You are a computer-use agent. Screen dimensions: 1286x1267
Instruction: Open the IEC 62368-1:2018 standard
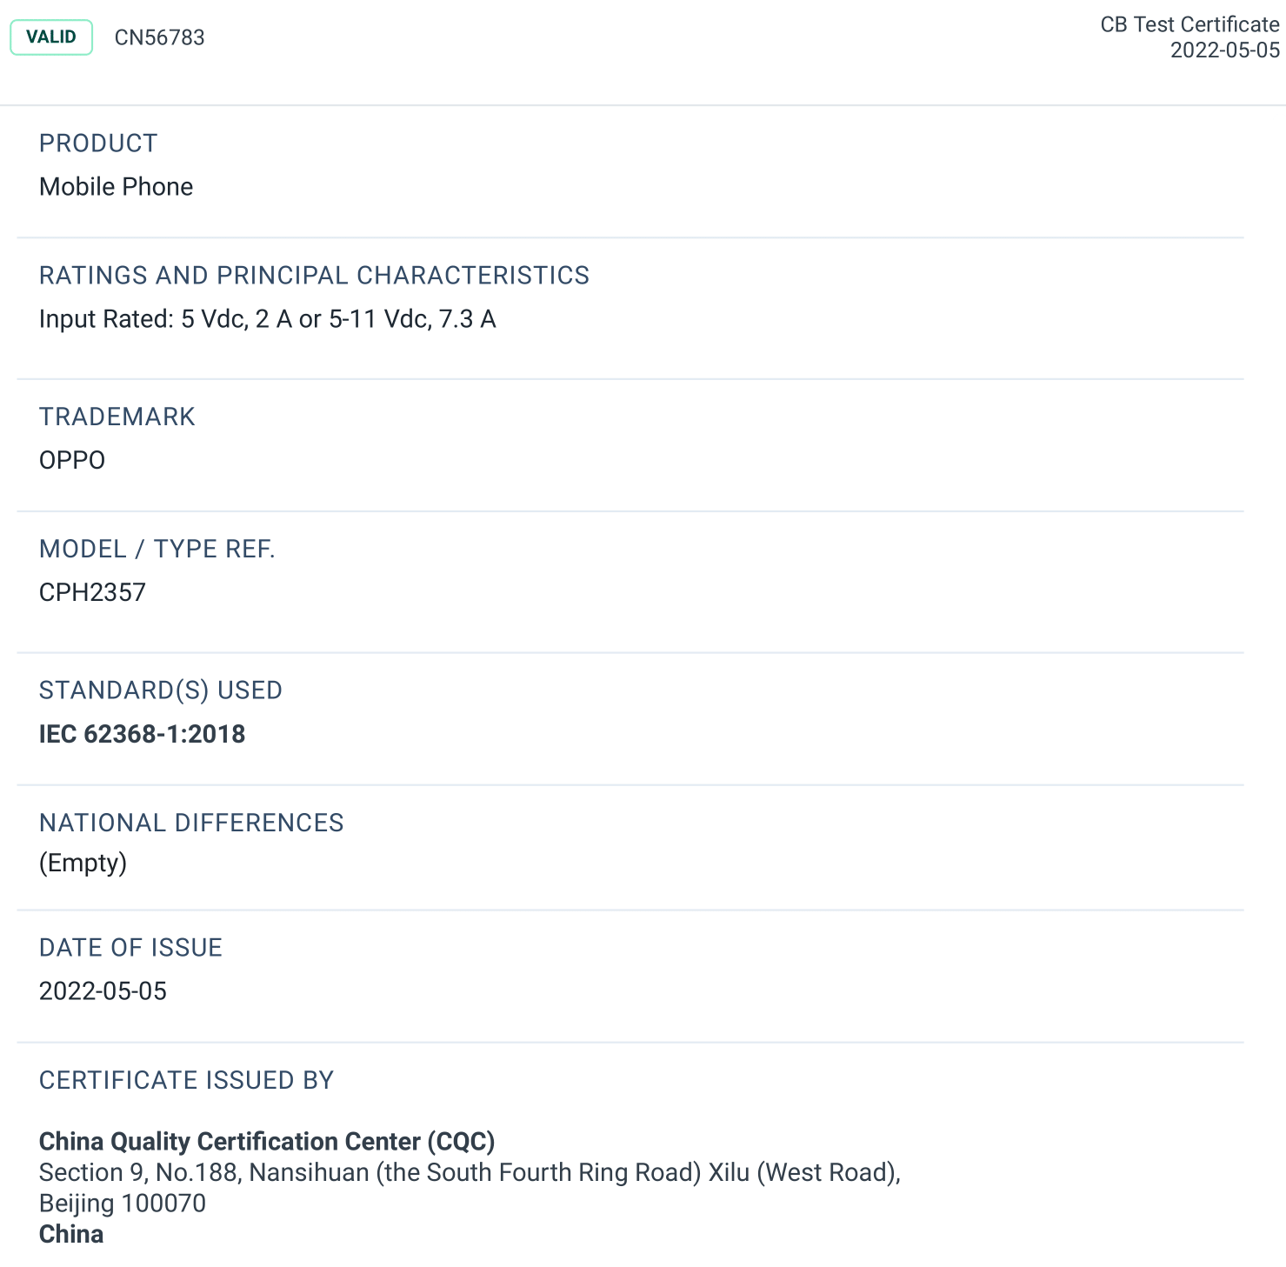pos(142,734)
